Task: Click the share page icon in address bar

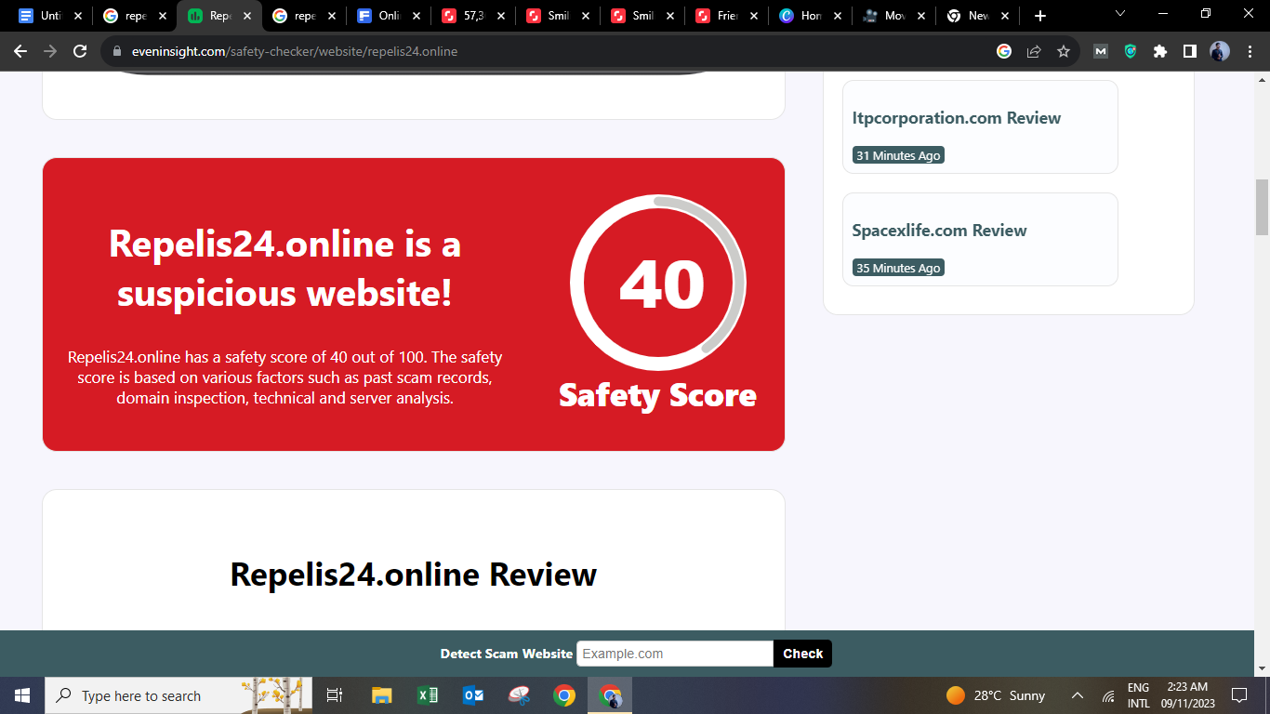Action: [1034, 52]
